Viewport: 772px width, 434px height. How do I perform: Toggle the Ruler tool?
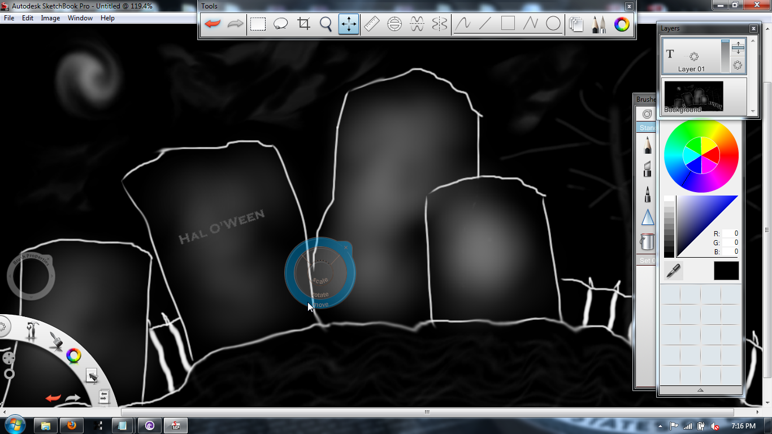(x=371, y=24)
